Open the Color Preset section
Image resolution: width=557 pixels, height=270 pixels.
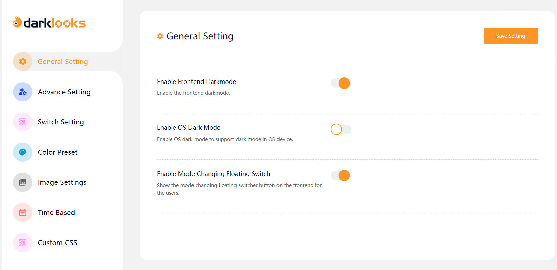(57, 152)
